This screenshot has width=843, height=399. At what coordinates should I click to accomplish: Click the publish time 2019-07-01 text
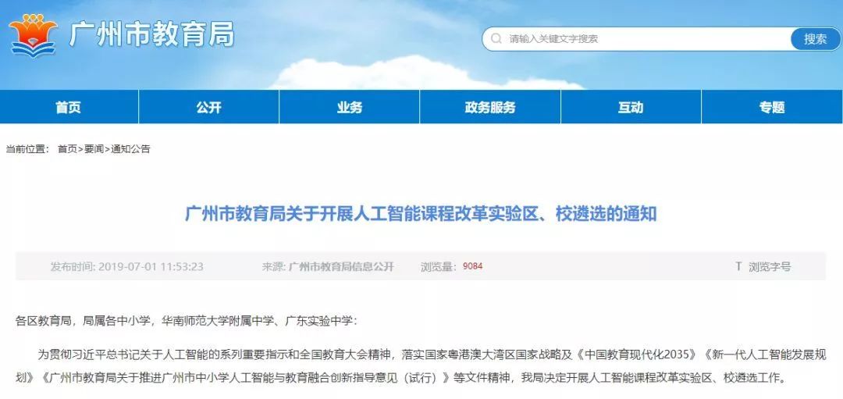pyautogui.click(x=151, y=267)
